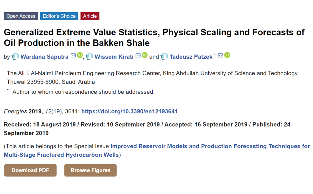Viewport: 313px width, 194px height.
Task: Click email envelope icon for Wissem Kirati
Action: pos(138,55)
